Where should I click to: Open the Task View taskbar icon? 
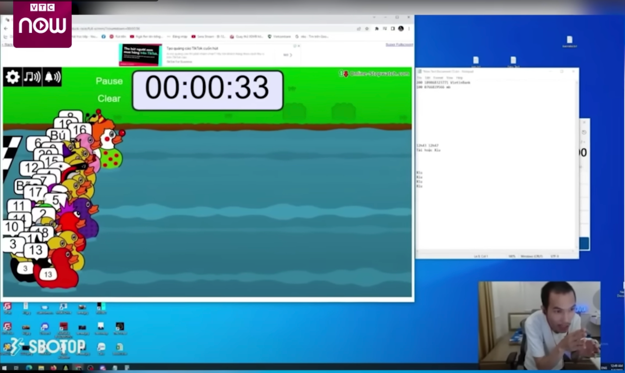pyautogui.click(x=16, y=367)
